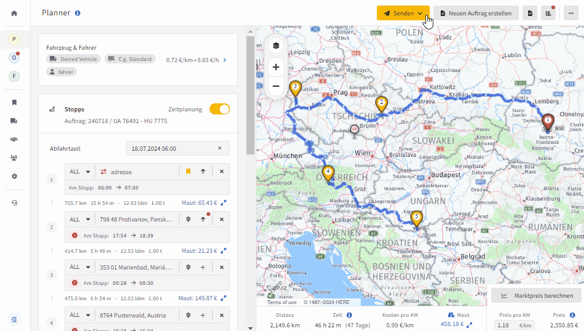Click map marker 2 near Olmütz

381,105
